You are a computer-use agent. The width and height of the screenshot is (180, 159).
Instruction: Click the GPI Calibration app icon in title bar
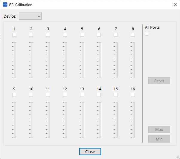[x=5, y=4]
